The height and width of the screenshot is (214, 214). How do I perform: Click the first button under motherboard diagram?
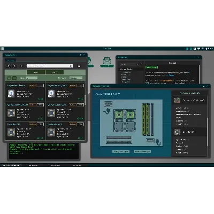point(121,151)
